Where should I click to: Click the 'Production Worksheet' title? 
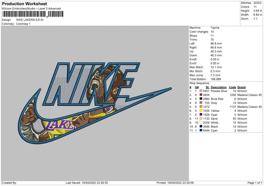tap(24, 4)
